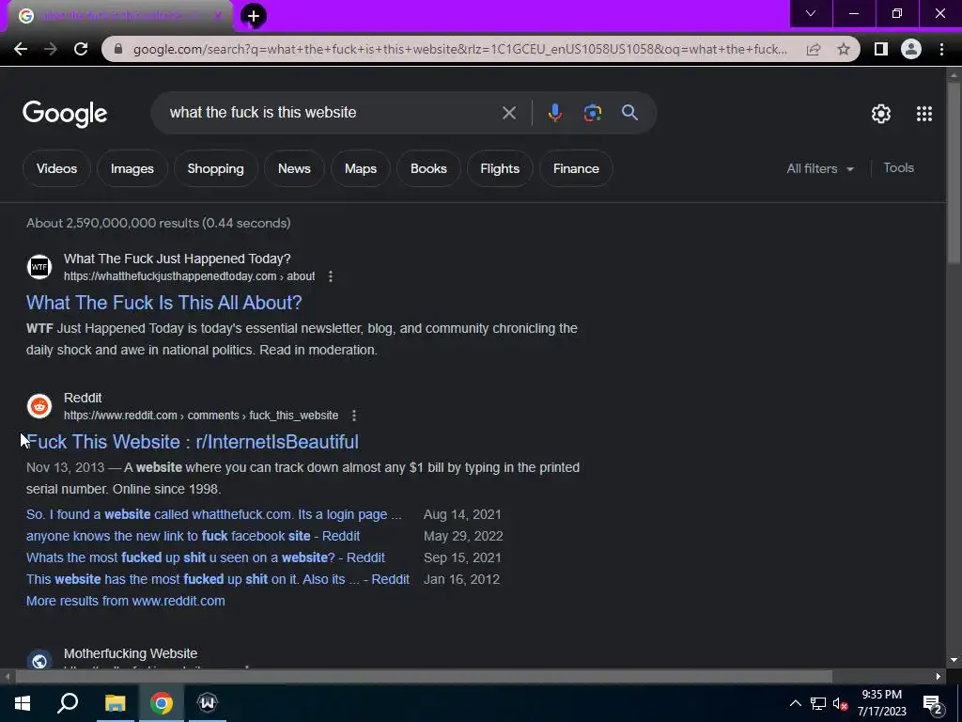Open the browser side panel icon

(881, 49)
